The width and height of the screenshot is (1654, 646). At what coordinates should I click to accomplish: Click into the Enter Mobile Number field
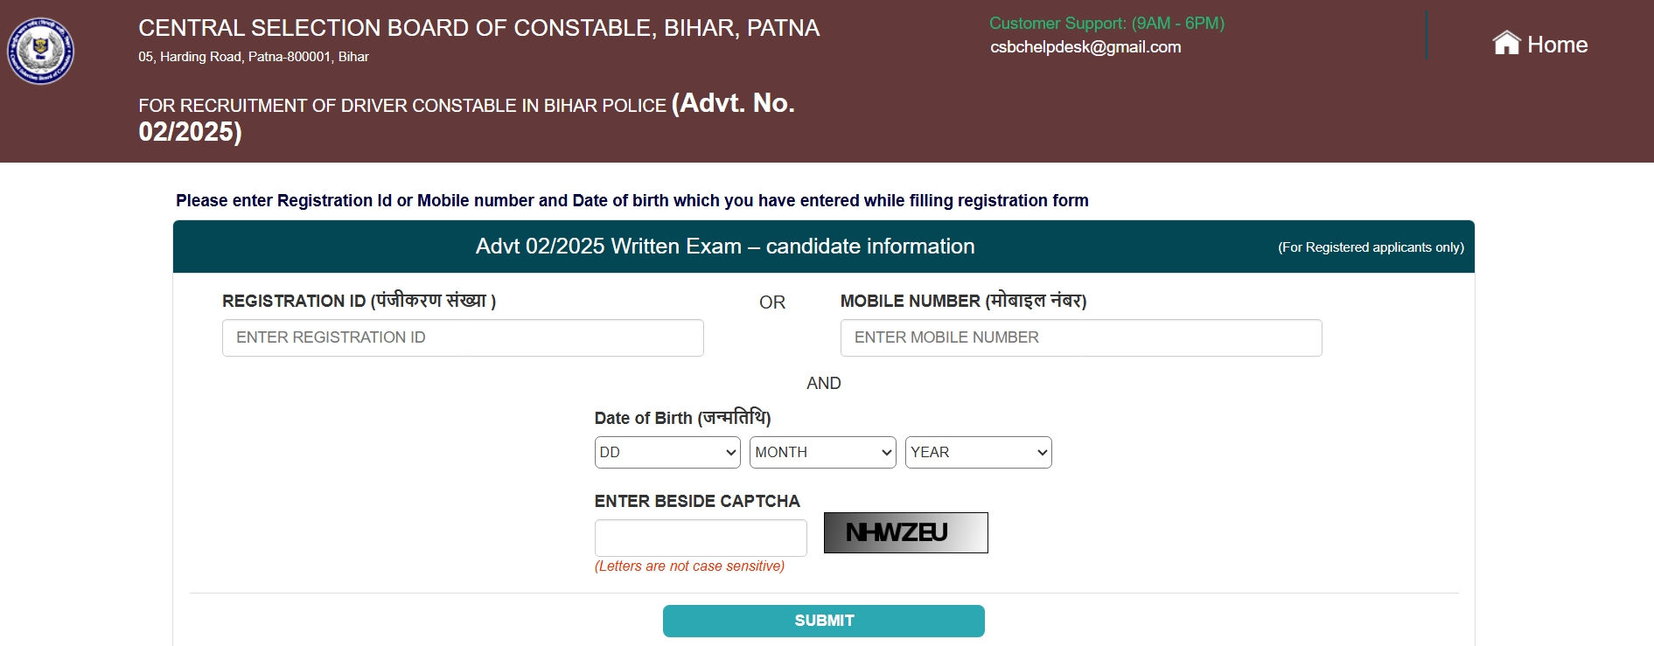1080,337
